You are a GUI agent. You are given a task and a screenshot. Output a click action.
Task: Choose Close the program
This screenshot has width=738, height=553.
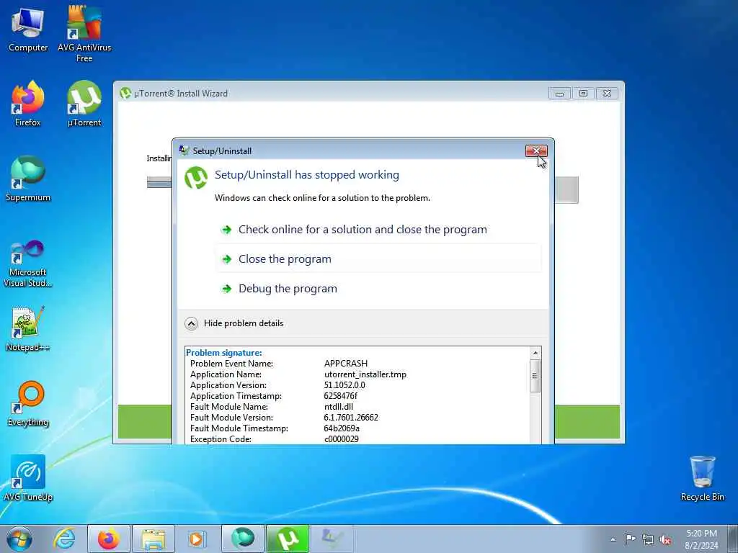(x=378, y=258)
